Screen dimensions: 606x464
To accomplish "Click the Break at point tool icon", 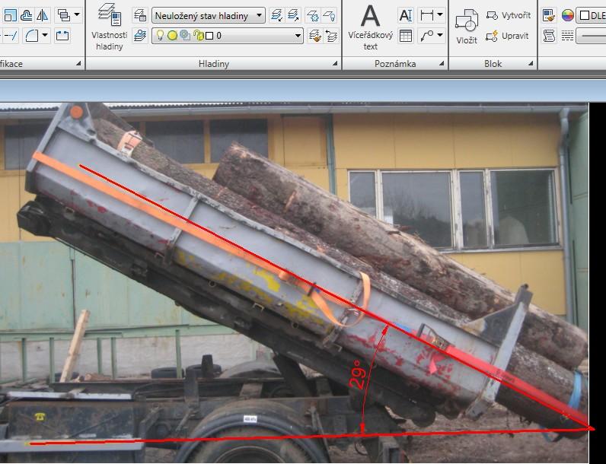I will (62, 36).
